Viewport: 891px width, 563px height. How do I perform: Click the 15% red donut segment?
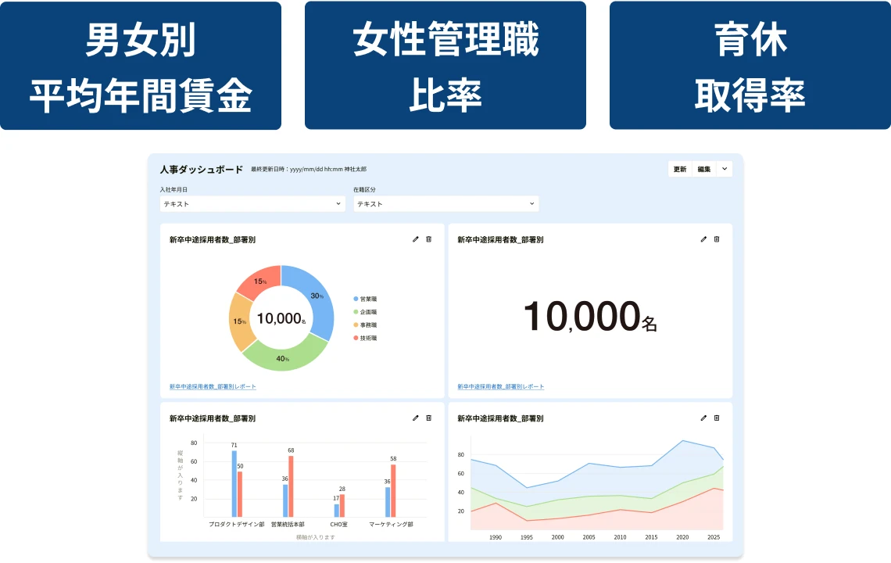click(x=259, y=281)
